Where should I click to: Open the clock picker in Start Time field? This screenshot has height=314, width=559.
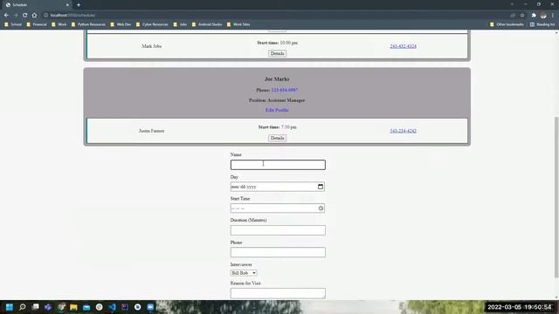coord(321,208)
